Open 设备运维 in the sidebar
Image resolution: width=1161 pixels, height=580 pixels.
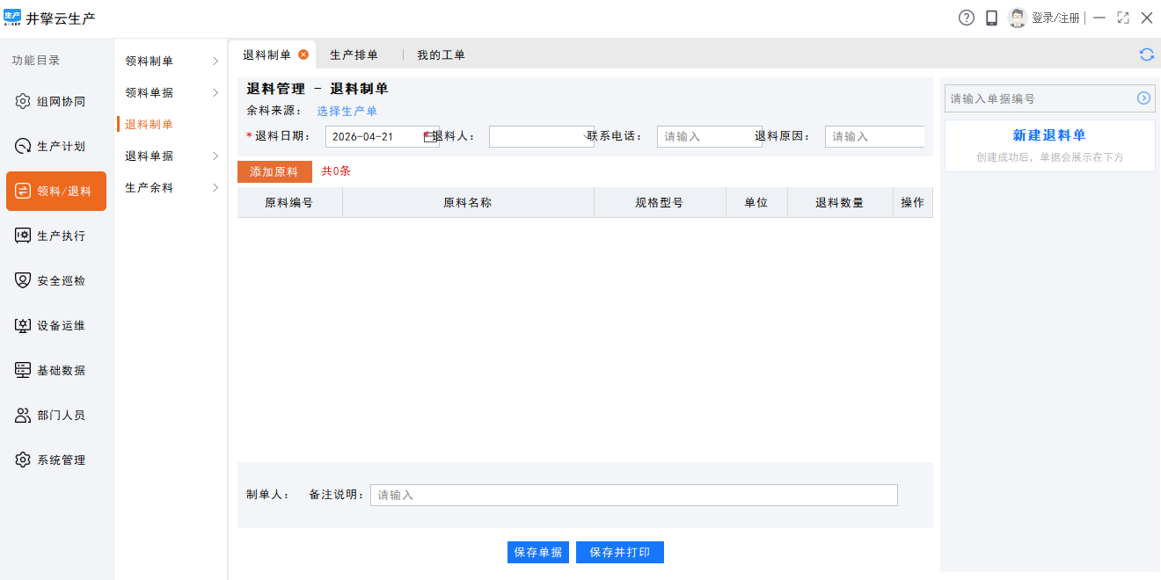pyautogui.click(x=56, y=326)
